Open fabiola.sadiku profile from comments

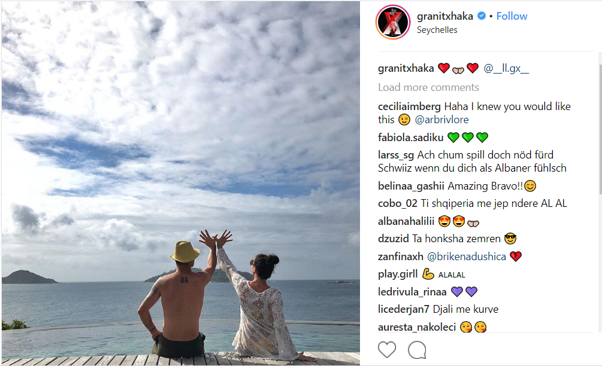(411, 137)
